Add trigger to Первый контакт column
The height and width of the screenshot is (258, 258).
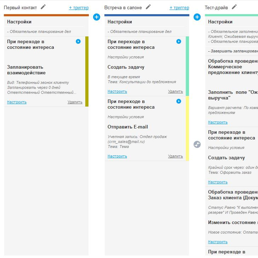(x=79, y=7)
